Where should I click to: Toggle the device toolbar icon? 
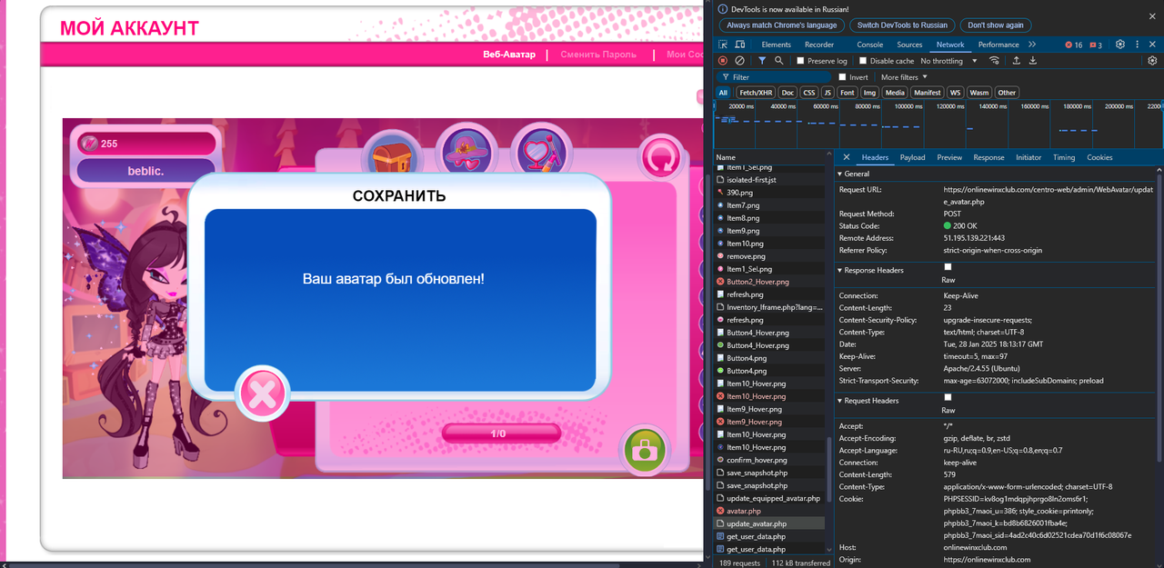click(x=740, y=45)
